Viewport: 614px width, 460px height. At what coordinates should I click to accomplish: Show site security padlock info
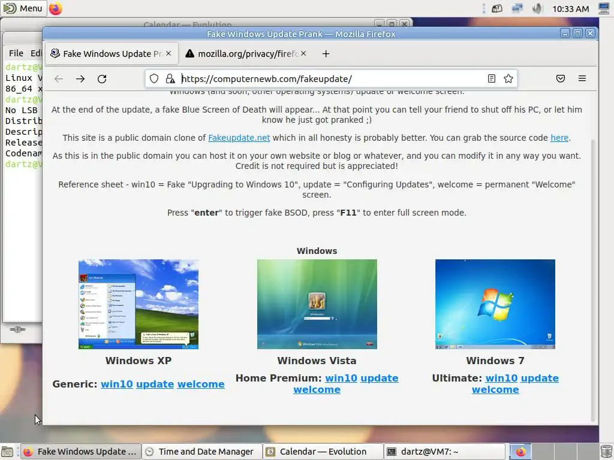point(170,79)
